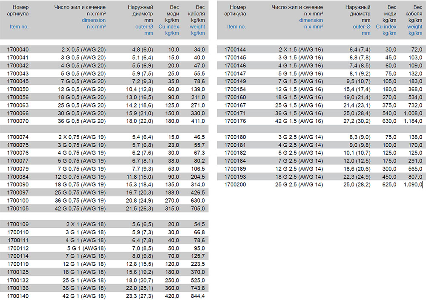The image size is (426, 302).
Task: Click right table 'weight' header label
Action: point(414,27)
